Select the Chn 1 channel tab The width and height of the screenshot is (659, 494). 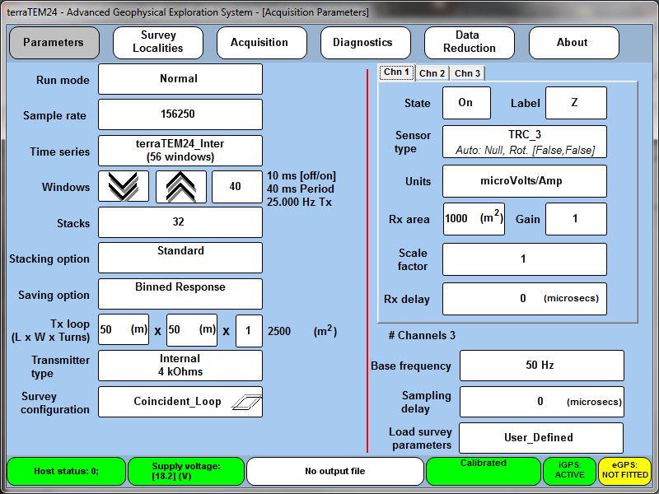click(396, 72)
